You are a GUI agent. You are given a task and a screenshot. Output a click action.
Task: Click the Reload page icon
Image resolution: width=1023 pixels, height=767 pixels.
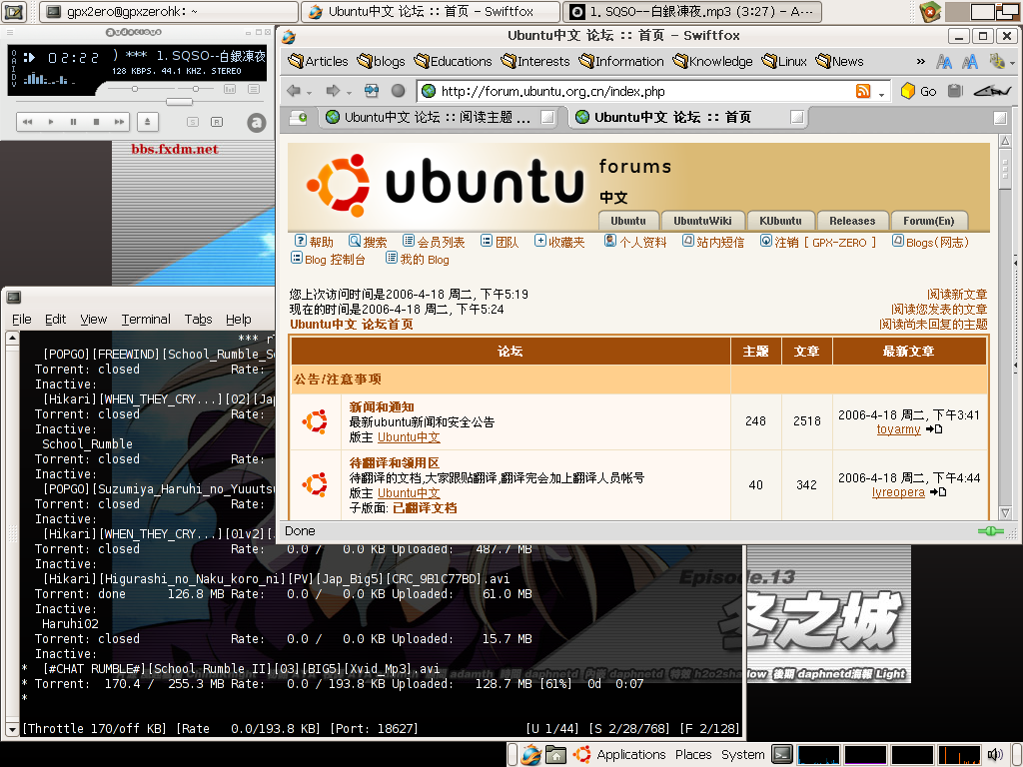click(x=372, y=91)
